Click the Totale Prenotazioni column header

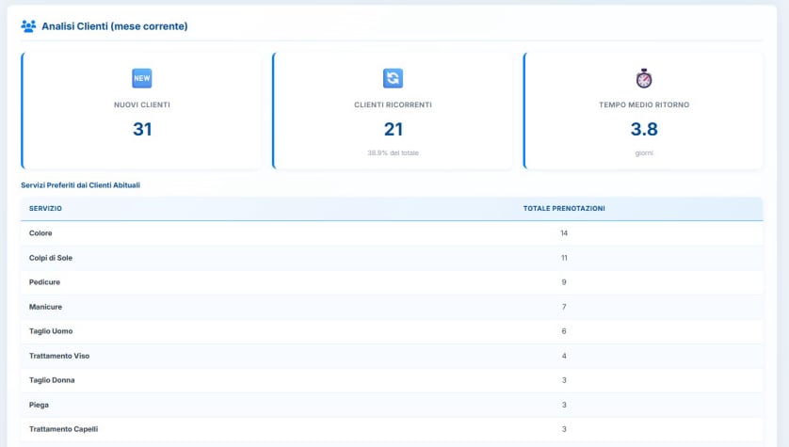pos(563,208)
